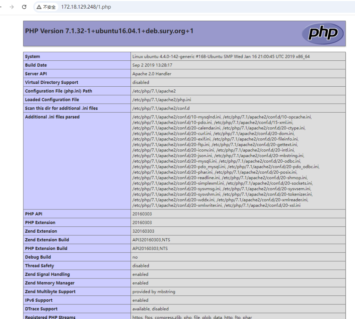Click the Build Date label
355x319 pixels.
36,65
